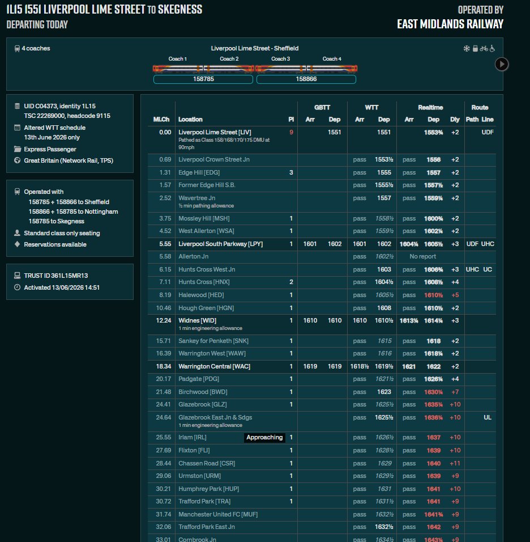Viewport: 530px width, 542px height.
Task: Open Manchester United FC [MUF] location
Action: coord(218,514)
